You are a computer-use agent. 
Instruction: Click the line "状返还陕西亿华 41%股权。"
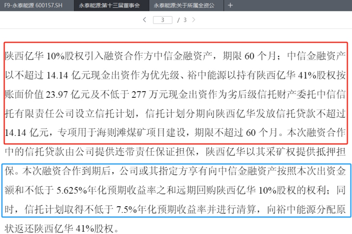pos(62,228)
